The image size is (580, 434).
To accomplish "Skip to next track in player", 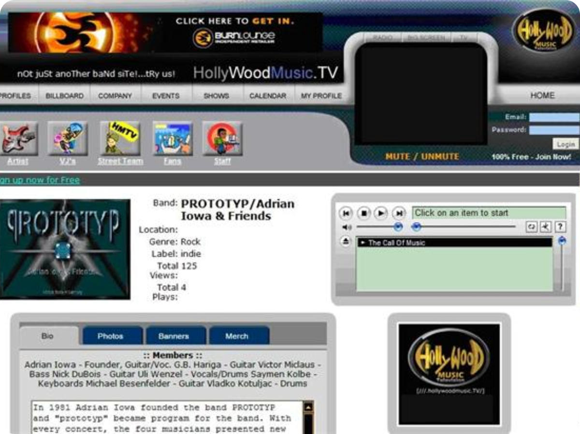I will [x=399, y=213].
